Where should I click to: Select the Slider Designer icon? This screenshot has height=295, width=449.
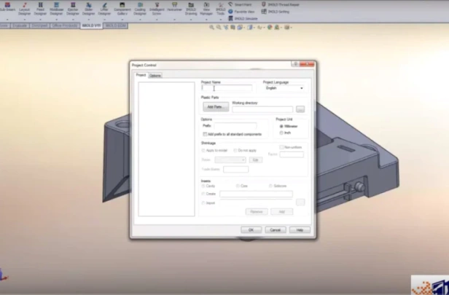point(88,9)
